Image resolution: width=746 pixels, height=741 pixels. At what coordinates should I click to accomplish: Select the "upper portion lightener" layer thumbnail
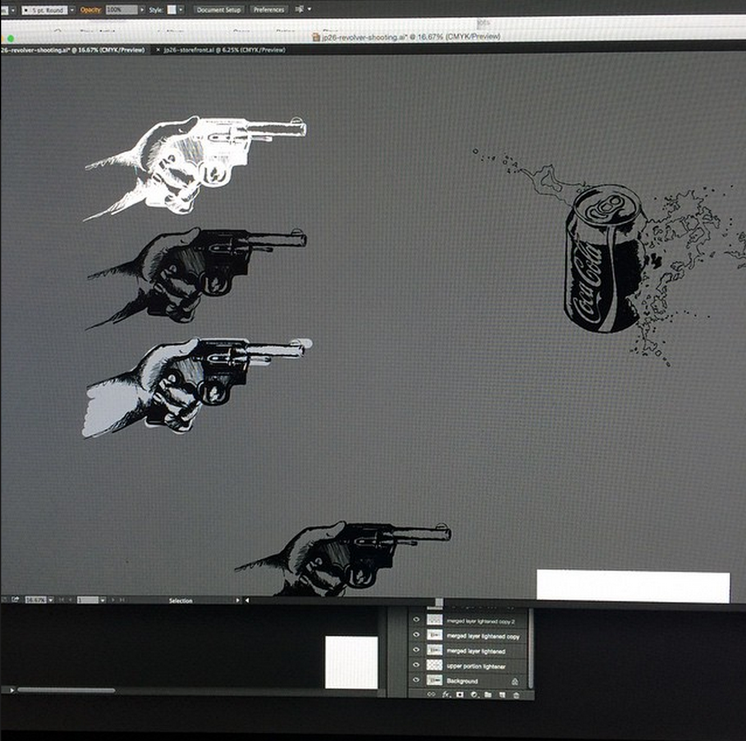[435, 665]
